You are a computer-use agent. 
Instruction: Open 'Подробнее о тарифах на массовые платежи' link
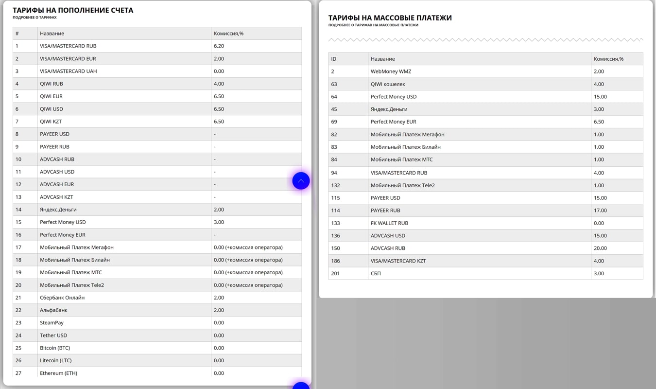[373, 25]
